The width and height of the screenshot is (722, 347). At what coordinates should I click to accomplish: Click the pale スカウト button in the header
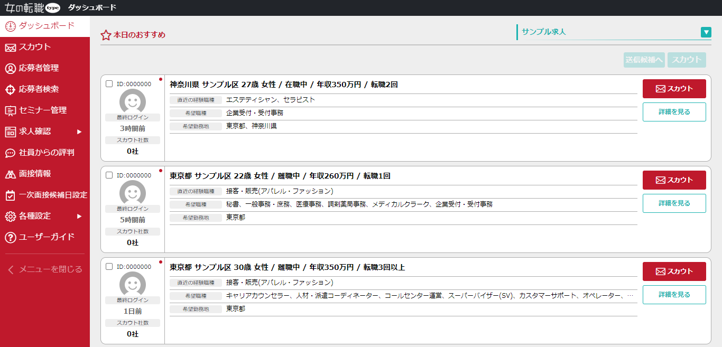pyautogui.click(x=687, y=60)
